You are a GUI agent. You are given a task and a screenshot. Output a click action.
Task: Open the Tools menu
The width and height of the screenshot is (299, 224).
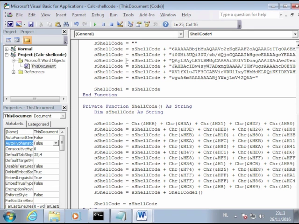point(128,15)
